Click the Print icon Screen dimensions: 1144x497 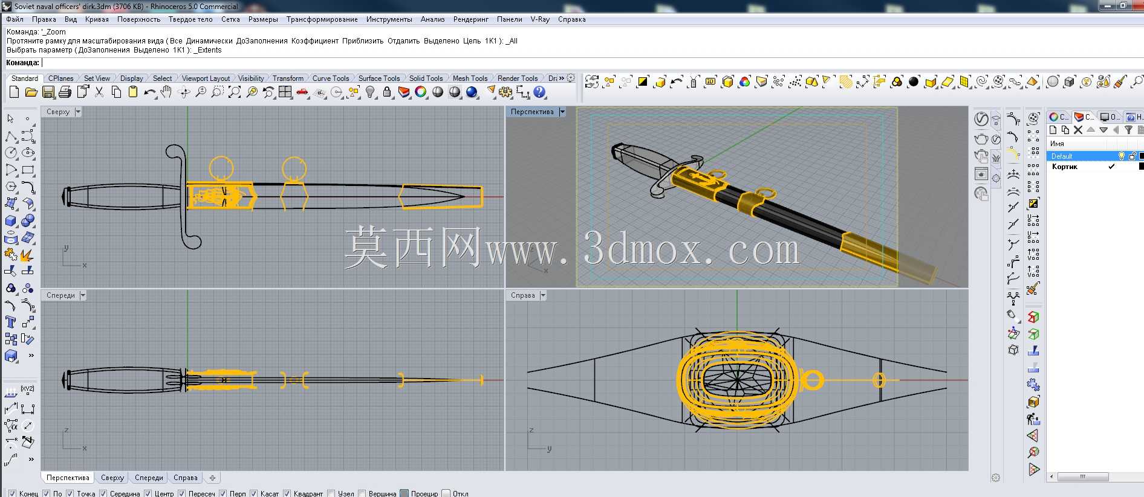tap(65, 92)
